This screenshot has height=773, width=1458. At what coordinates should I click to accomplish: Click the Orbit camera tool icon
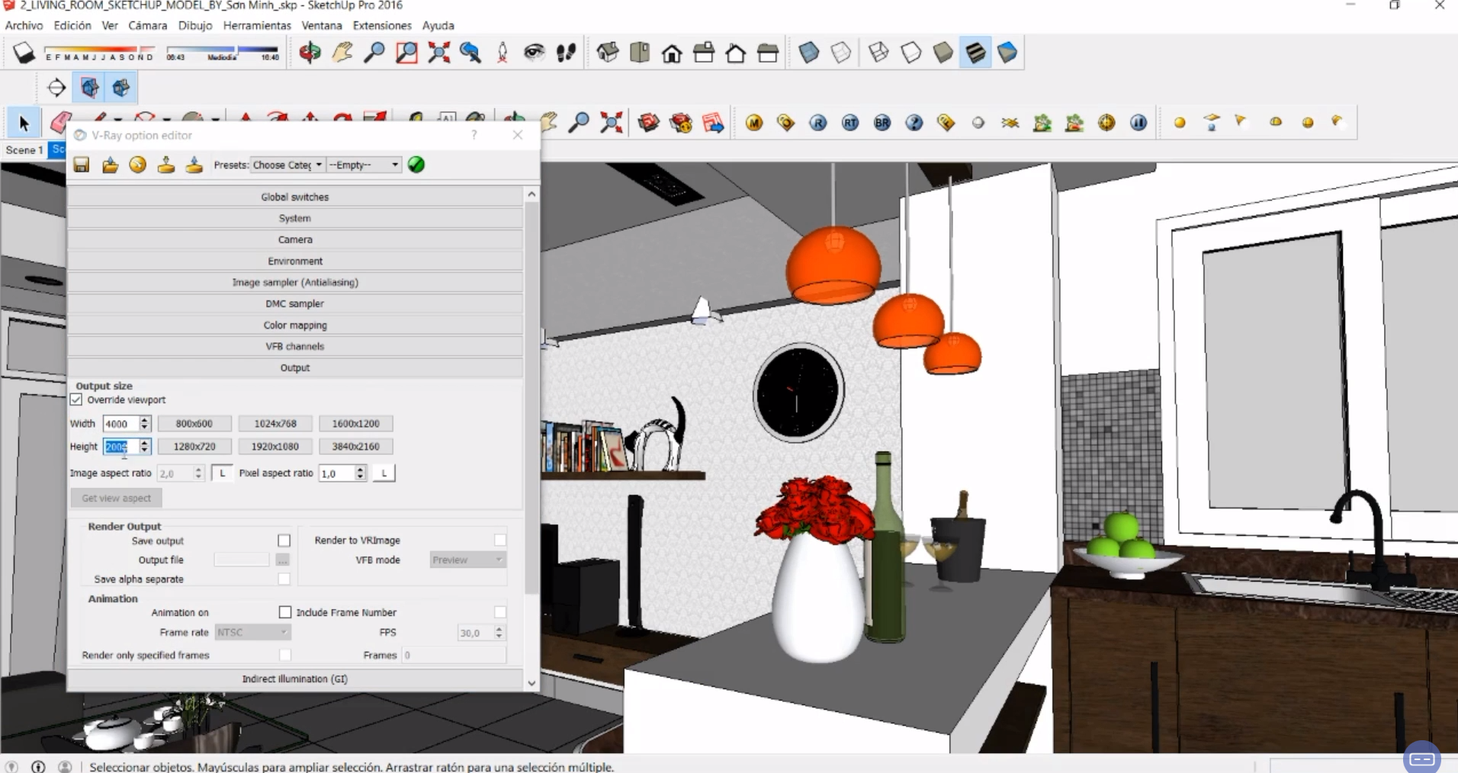tap(310, 53)
